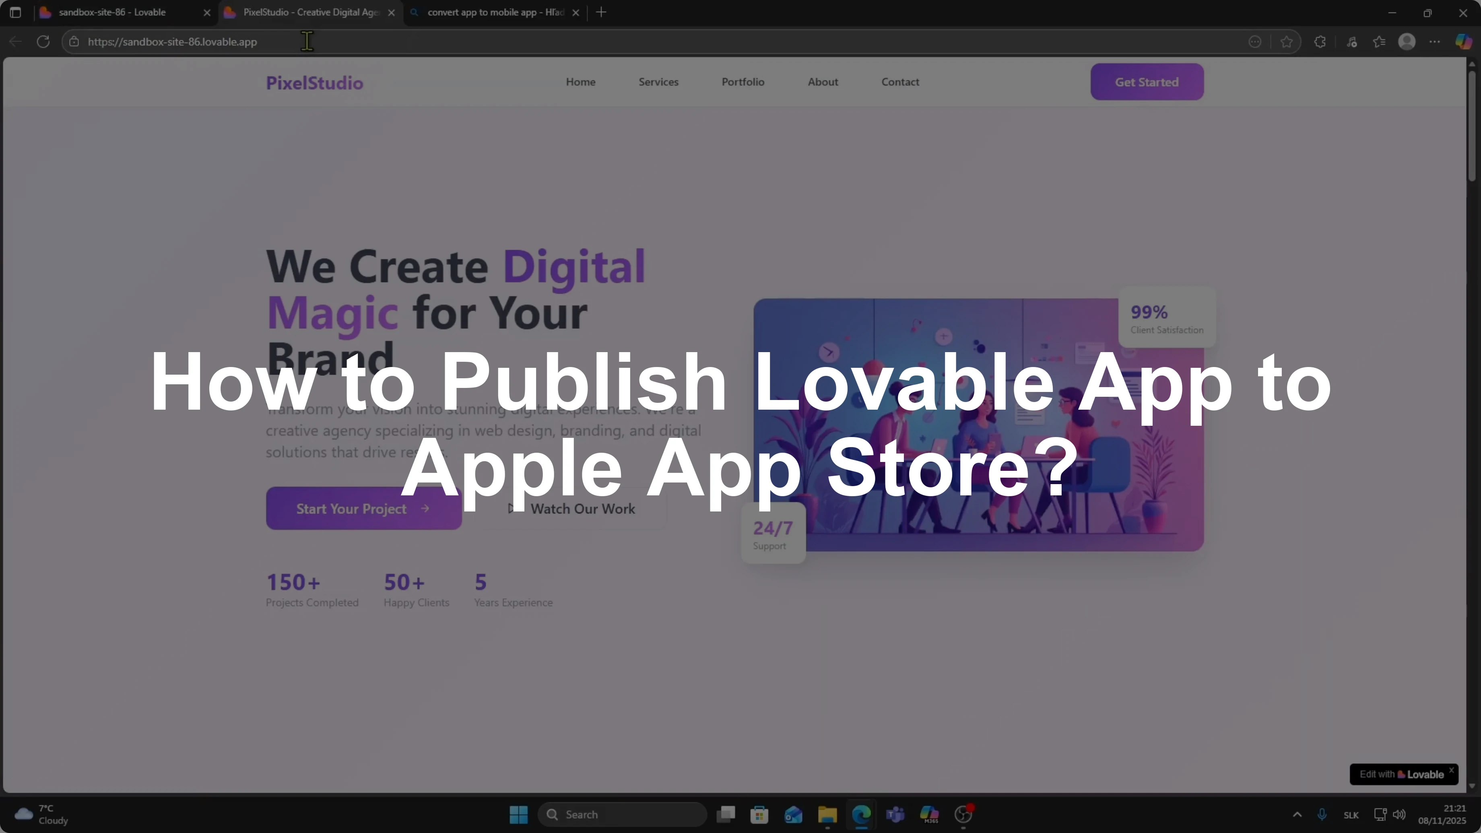
Task: Open Task View in taskbar
Action: click(x=726, y=814)
